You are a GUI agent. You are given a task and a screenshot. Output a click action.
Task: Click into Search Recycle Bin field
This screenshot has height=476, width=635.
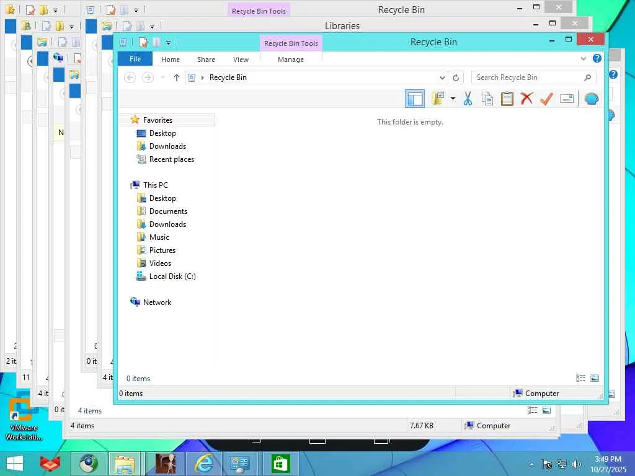[x=533, y=77]
